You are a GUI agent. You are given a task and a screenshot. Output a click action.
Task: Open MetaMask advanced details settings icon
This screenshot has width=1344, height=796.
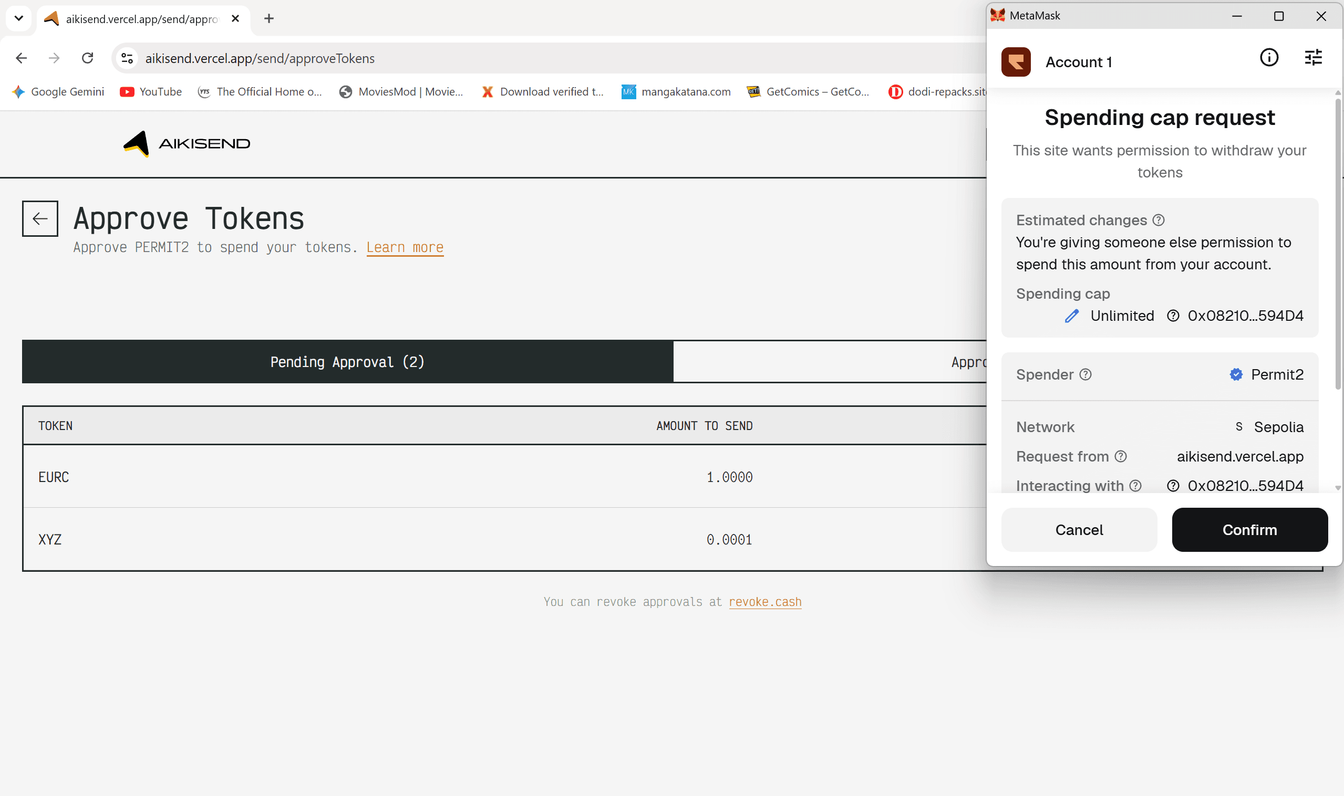click(1314, 57)
